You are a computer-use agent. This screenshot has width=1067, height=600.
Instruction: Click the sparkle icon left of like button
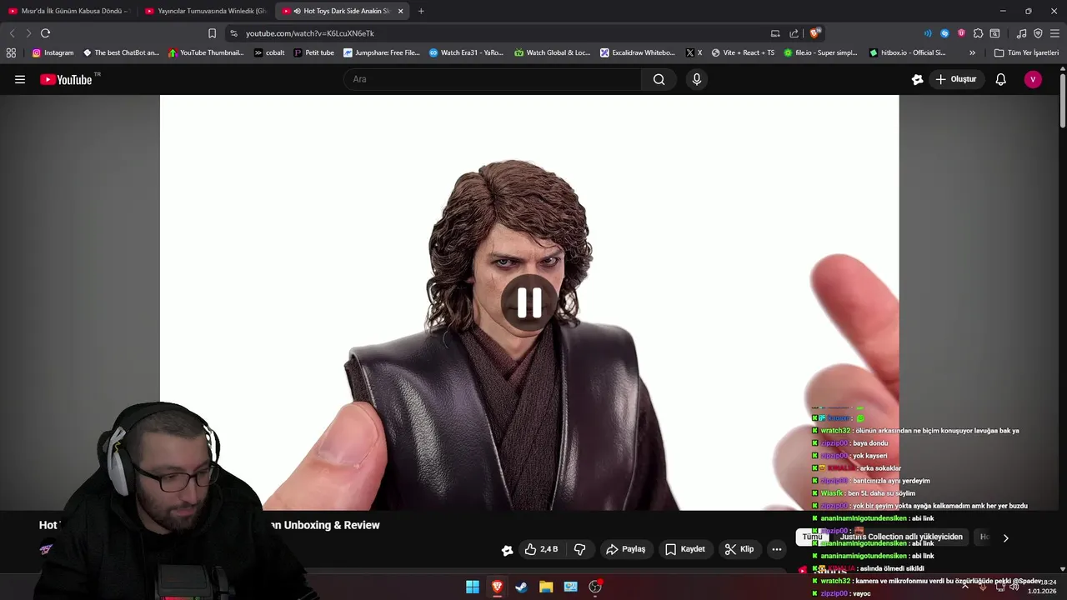point(507,550)
